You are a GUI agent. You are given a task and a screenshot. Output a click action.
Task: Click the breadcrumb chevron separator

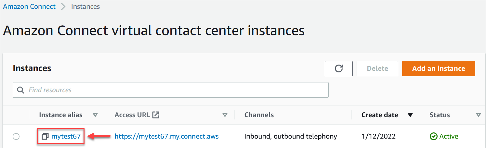pyautogui.click(x=63, y=6)
